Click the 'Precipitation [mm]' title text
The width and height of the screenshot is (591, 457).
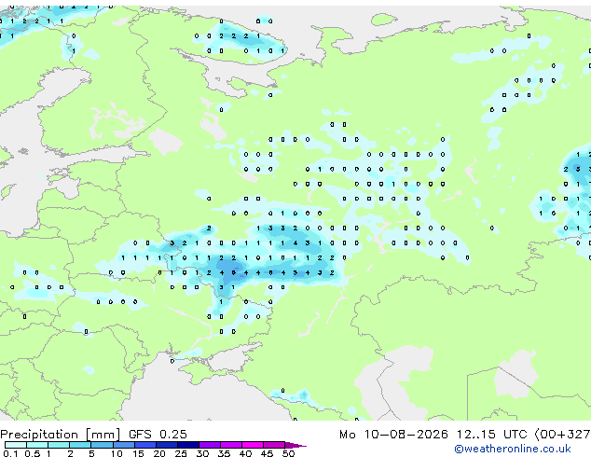pos(61,435)
